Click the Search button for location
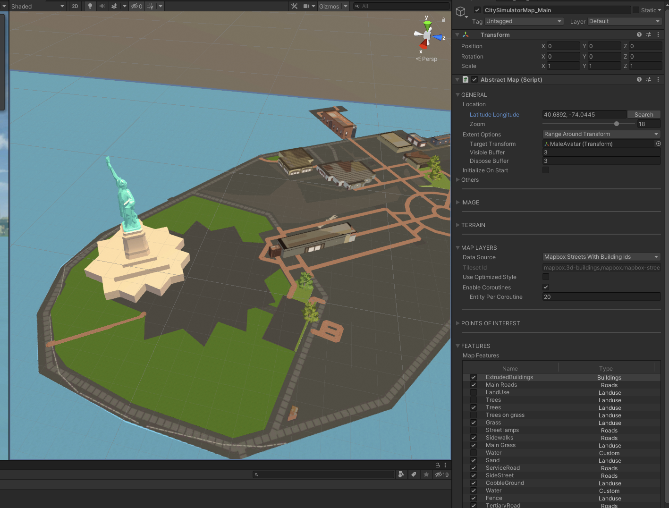669x508 pixels. 644,114
